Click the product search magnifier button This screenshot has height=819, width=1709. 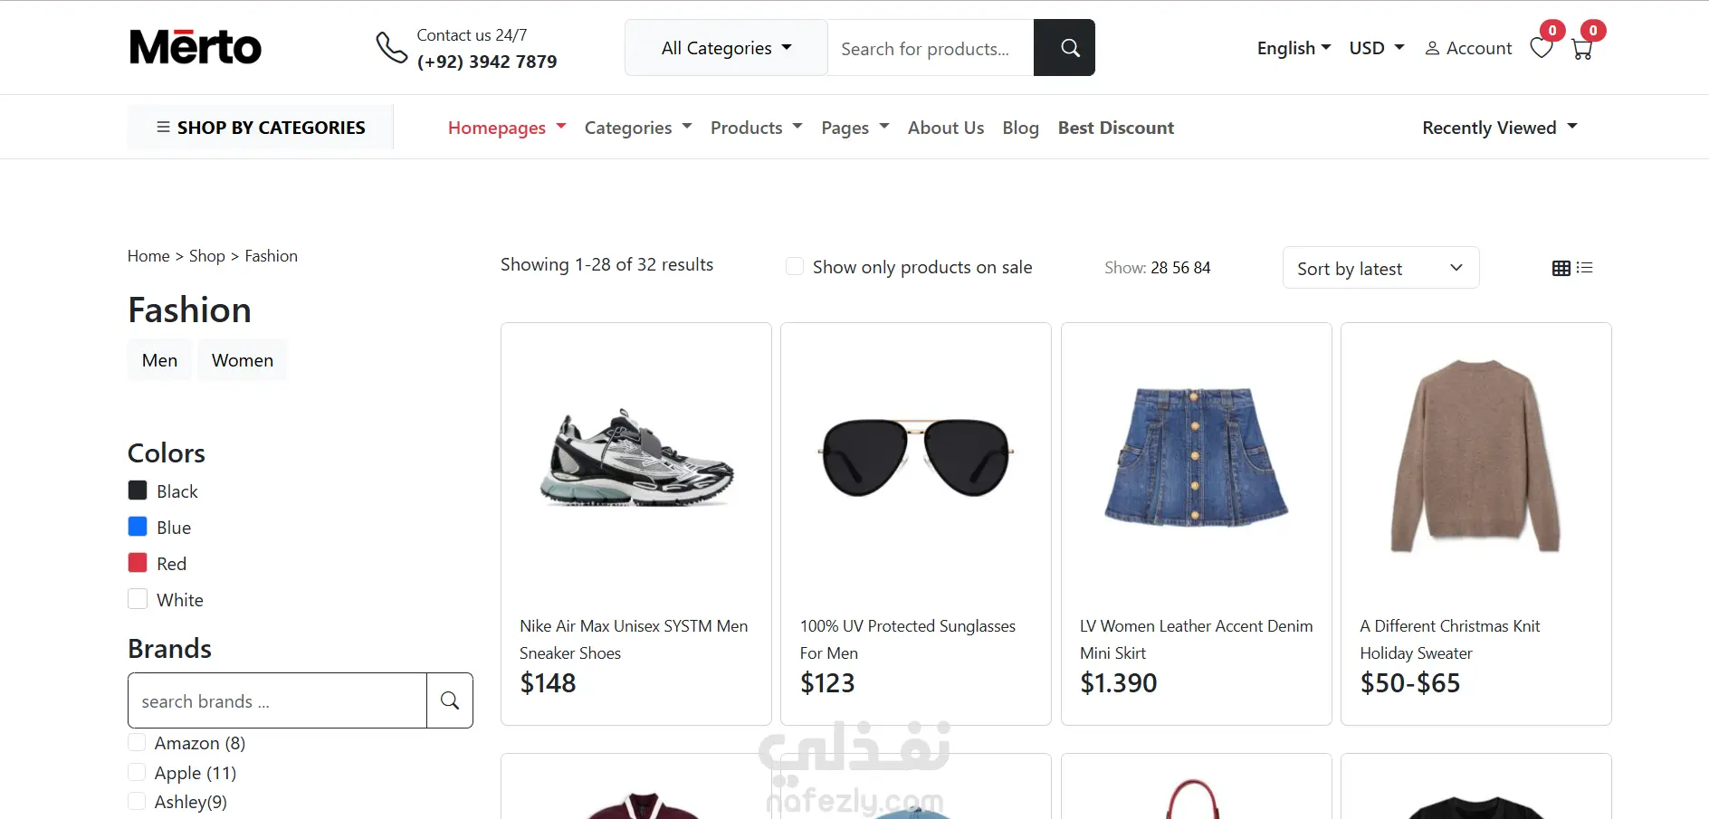pyautogui.click(x=1065, y=48)
